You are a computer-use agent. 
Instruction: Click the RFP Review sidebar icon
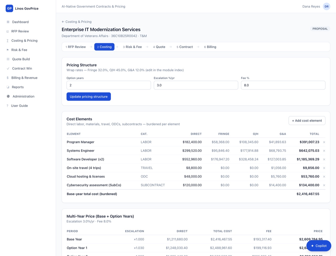pos(8,31)
